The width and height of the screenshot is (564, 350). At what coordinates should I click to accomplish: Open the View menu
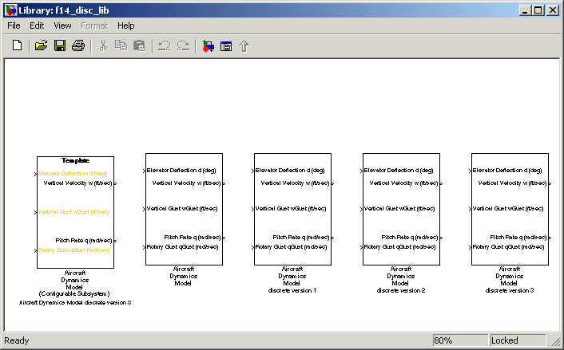tap(62, 26)
